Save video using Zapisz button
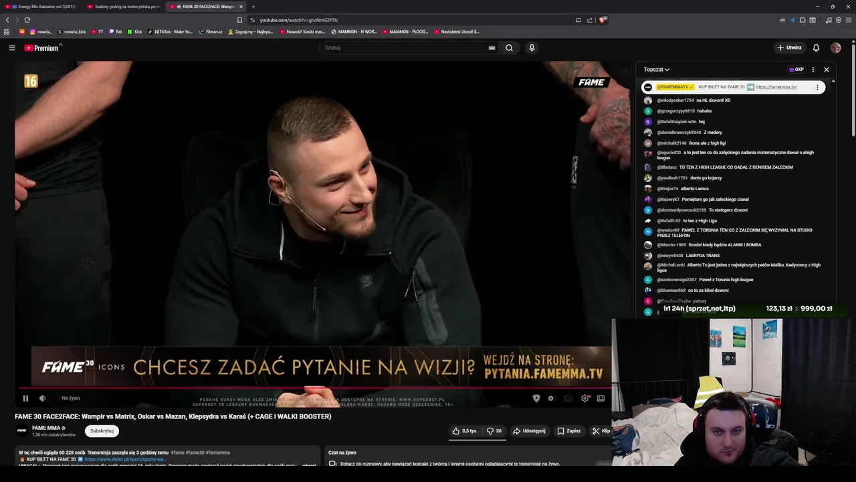The width and height of the screenshot is (856, 482). coord(569,431)
